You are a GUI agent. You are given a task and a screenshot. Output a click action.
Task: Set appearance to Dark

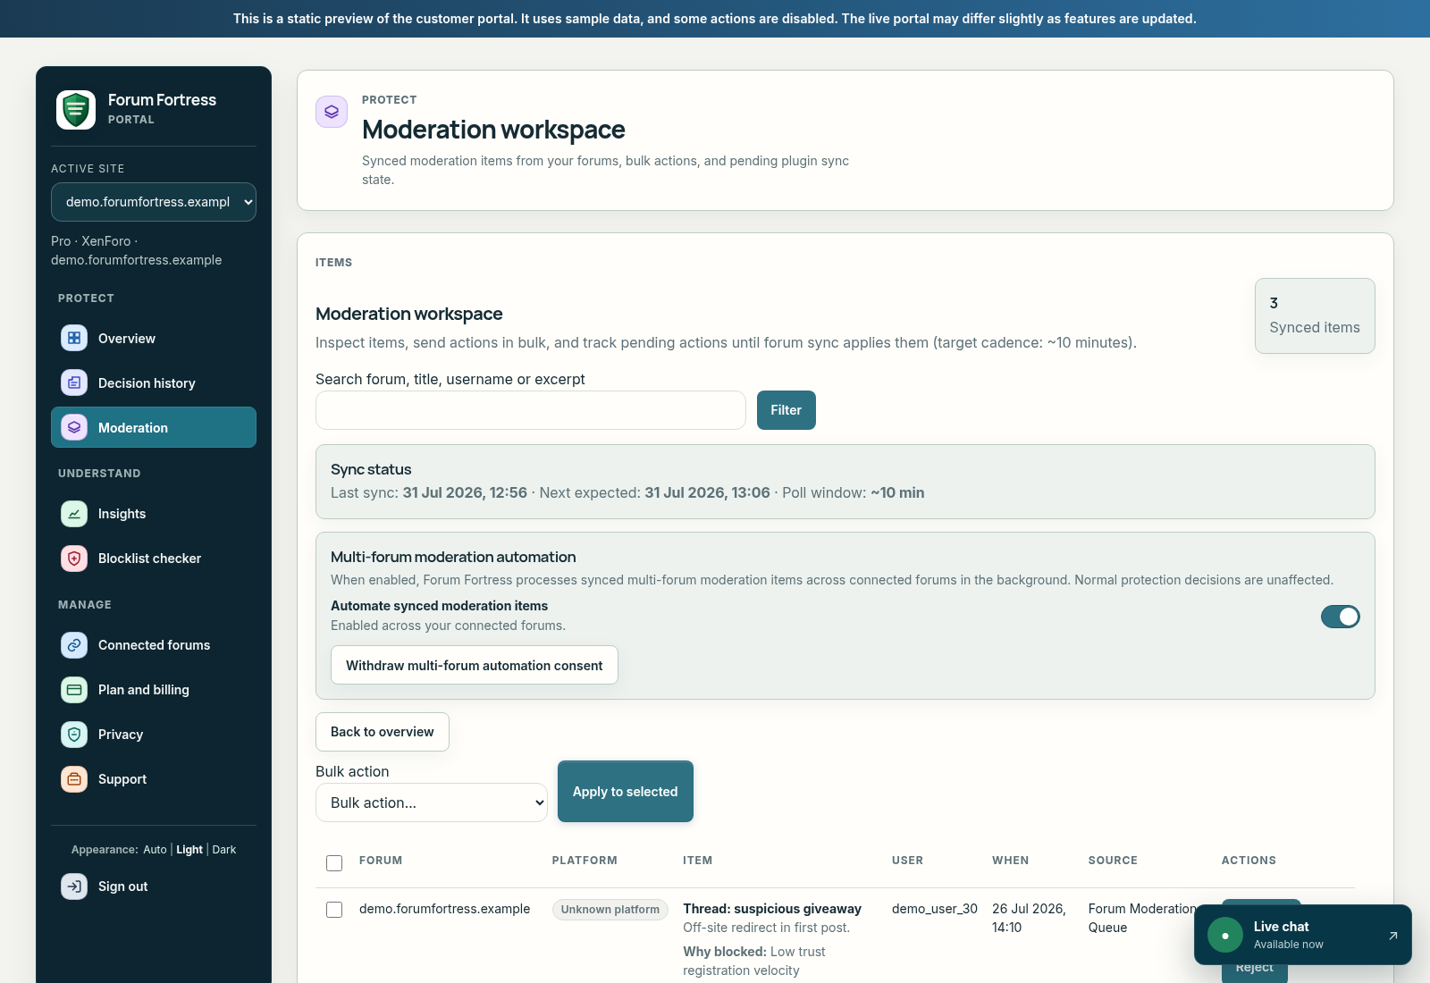(224, 850)
